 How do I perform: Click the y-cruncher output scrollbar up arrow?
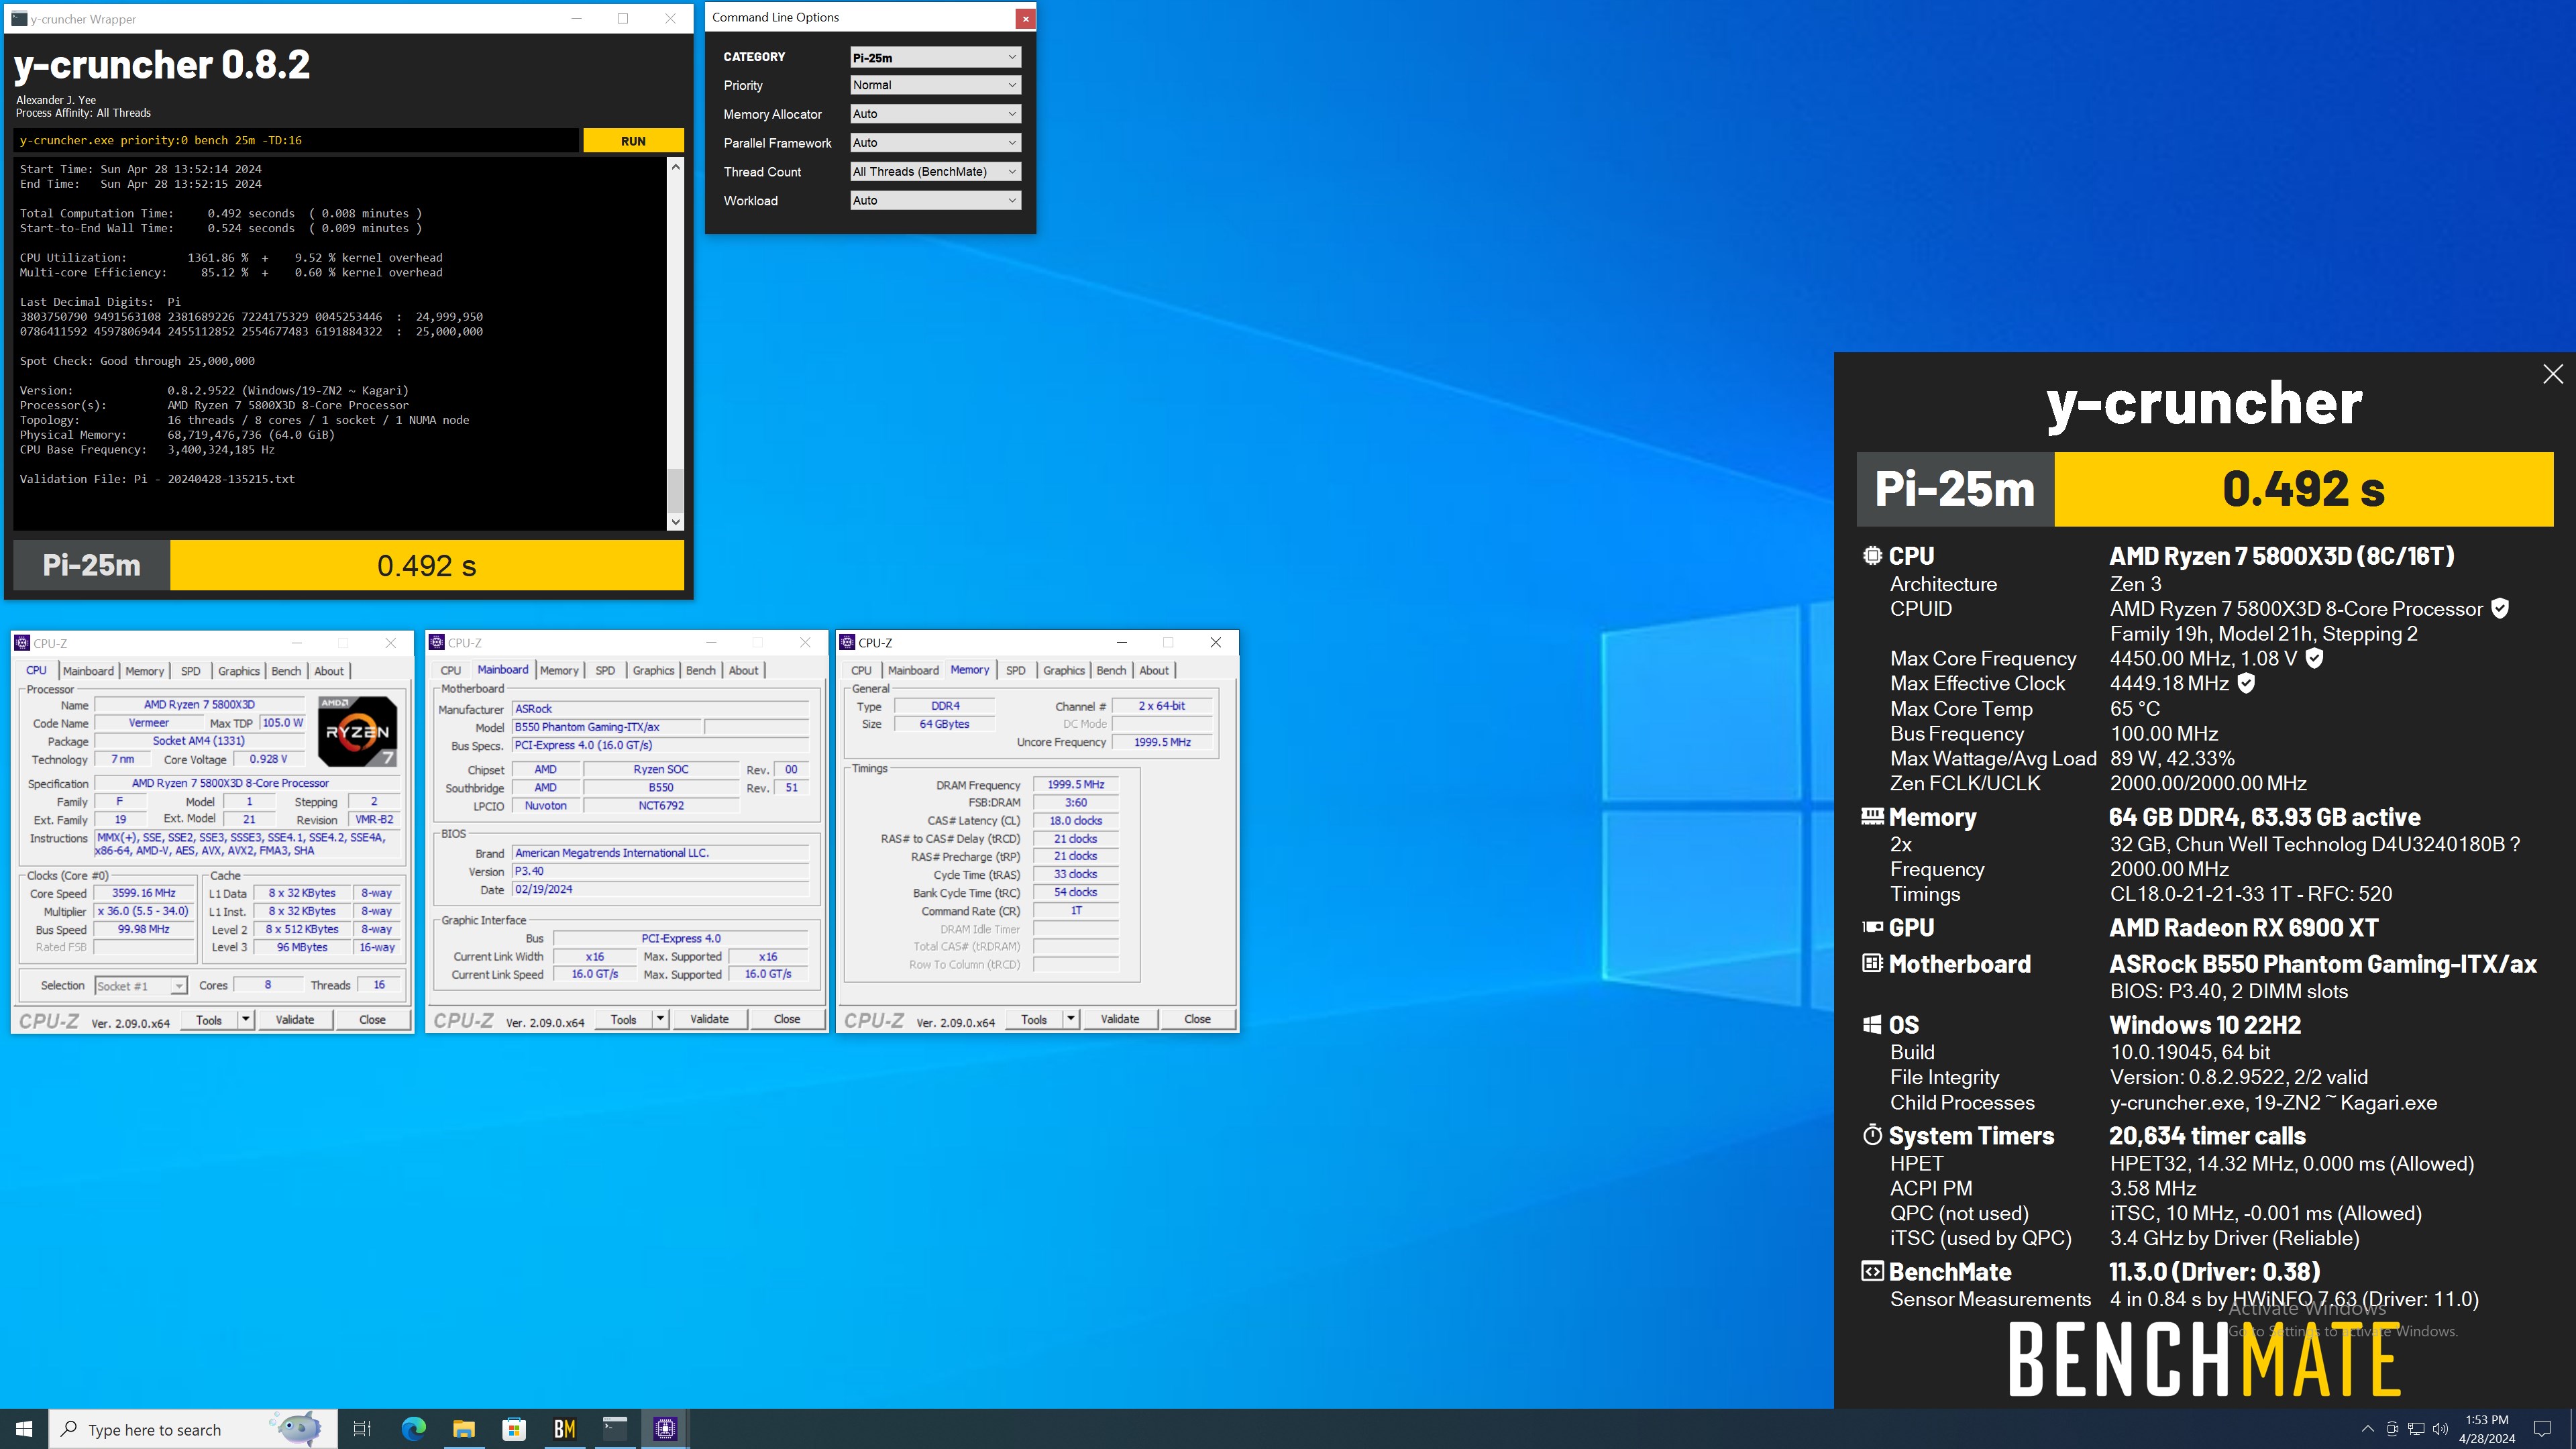[675, 167]
